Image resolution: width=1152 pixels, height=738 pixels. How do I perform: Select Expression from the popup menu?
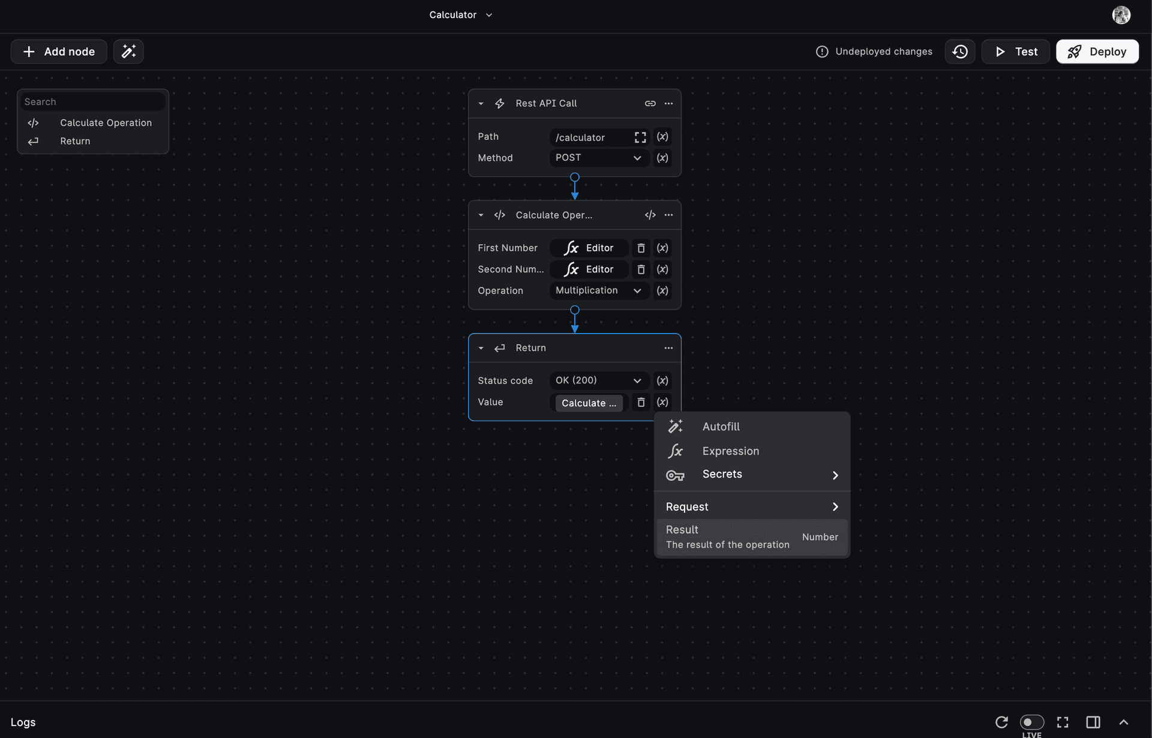tap(730, 451)
